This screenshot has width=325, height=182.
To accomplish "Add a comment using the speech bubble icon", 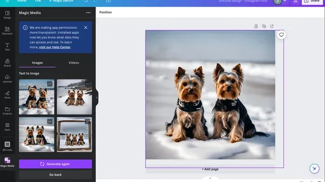I will point(281,35).
